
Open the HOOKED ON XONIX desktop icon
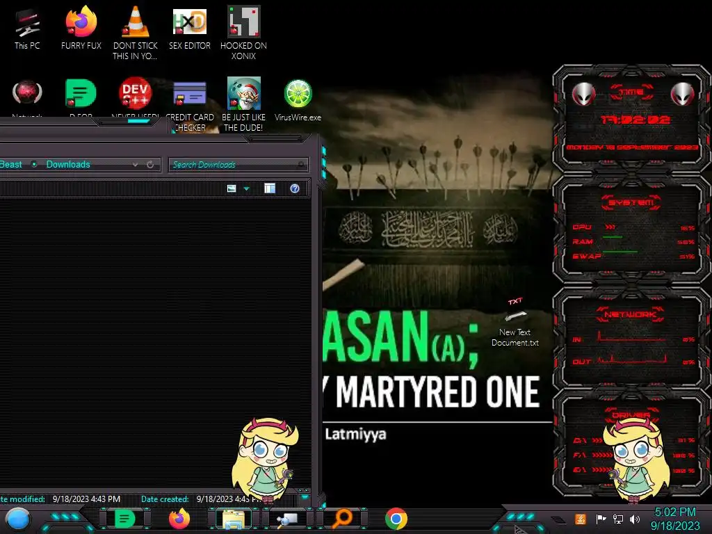[x=243, y=33]
